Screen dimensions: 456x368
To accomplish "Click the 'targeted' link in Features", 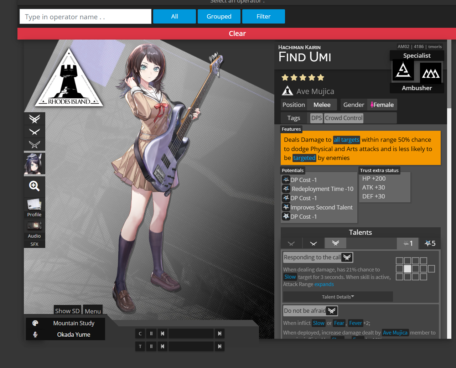I will point(304,158).
